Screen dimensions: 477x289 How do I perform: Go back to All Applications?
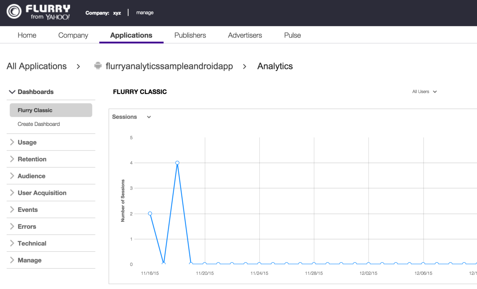pos(37,66)
